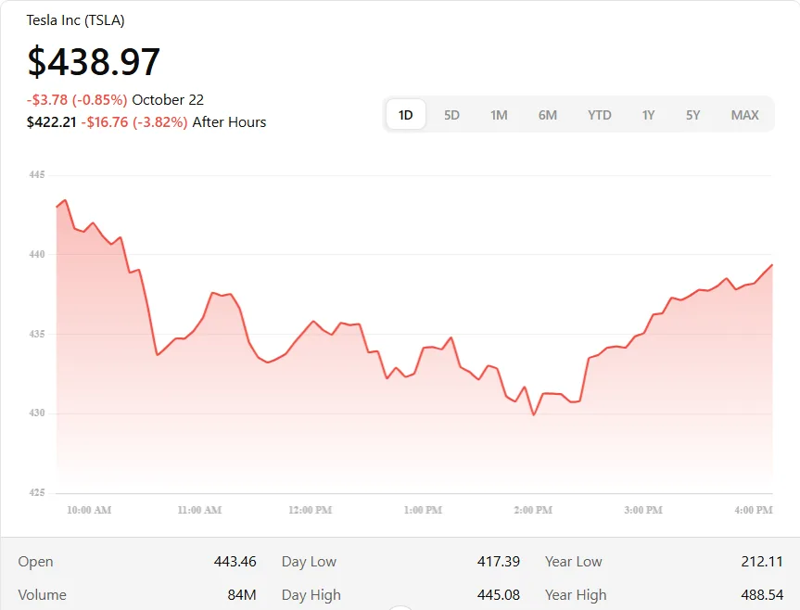Show the MAX range chart
800x610 pixels.
[744, 115]
